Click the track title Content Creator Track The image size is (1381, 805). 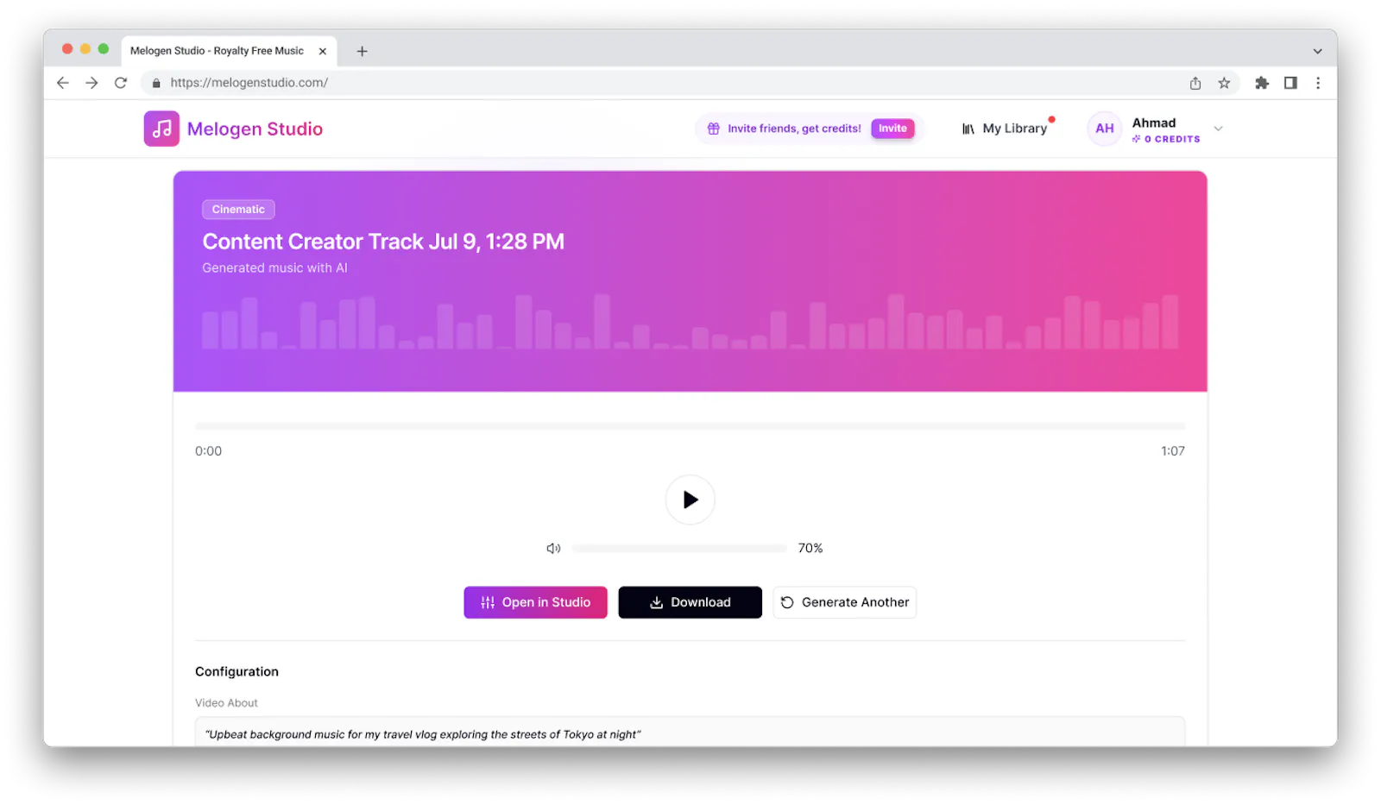coord(383,242)
